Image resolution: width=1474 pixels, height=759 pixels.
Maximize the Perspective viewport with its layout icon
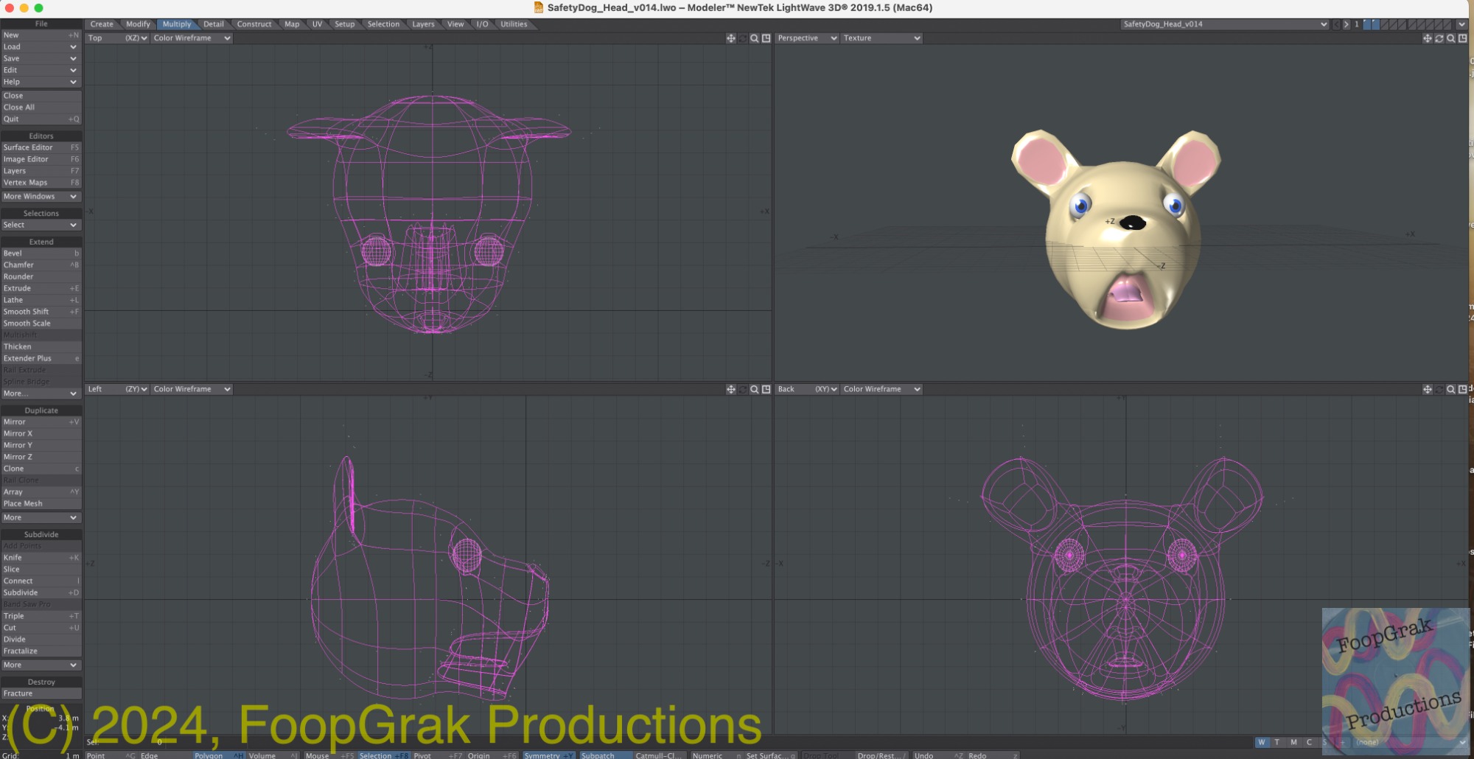pos(1462,38)
